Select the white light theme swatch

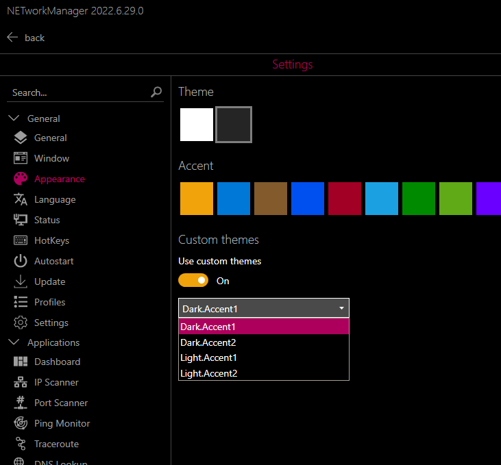197,125
